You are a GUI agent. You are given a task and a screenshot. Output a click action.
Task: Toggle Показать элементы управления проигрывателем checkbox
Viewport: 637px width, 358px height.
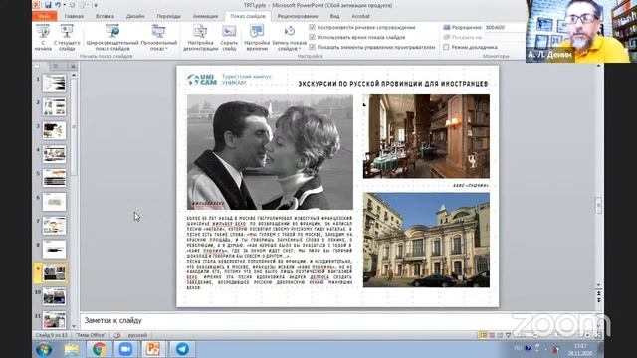pyautogui.click(x=312, y=47)
